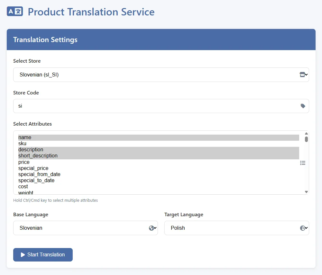The width and height of the screenshot is (322, 275).
Task: Click the globe icon in Base Language
Action: tap(152, 228)
